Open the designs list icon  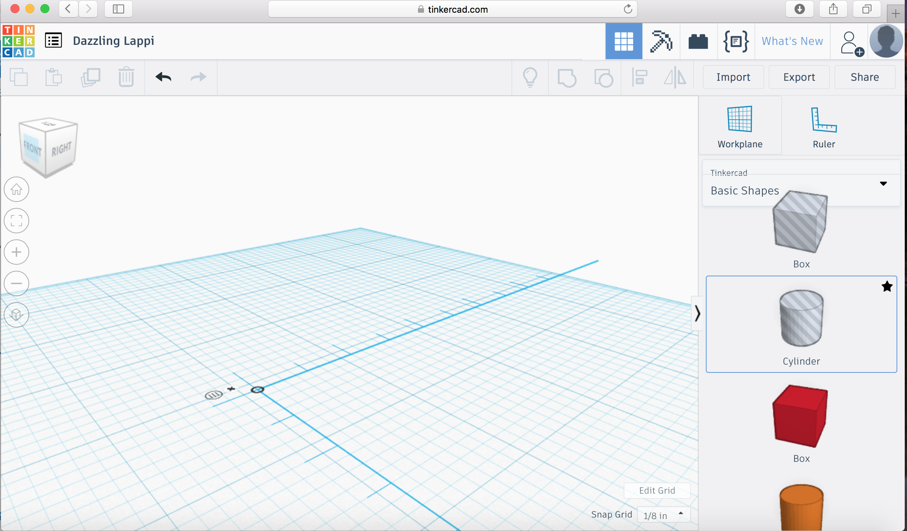pos(53,40)
